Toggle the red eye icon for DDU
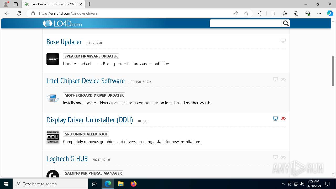 tap(283, 118)
